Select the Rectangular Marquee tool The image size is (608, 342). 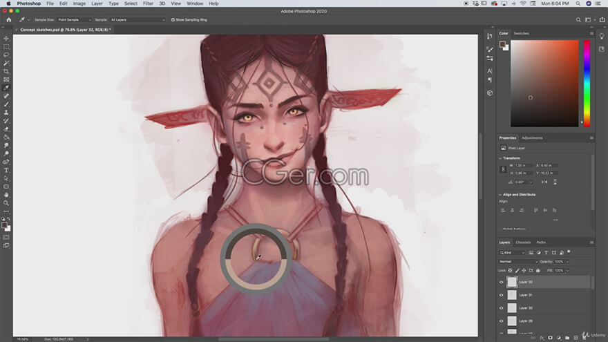[x=6, y=46]
